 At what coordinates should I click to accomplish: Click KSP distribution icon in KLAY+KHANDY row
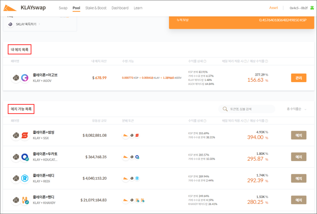point(125,200)
